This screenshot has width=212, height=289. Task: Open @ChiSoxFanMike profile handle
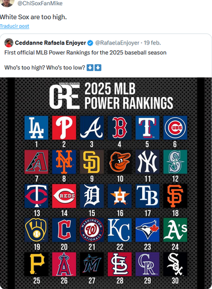40,3
